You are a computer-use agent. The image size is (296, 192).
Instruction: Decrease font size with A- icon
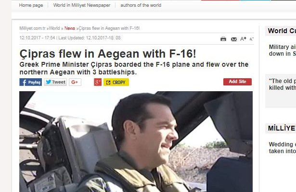click(x=251, y=39)
